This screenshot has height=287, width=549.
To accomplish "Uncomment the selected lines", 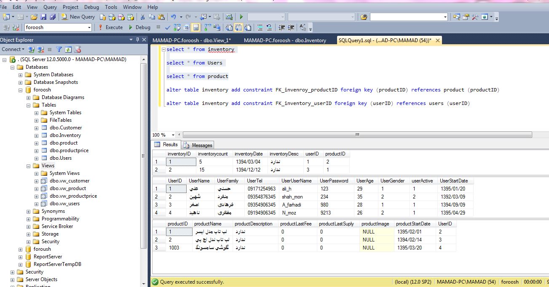I will [x=269, y=27].
